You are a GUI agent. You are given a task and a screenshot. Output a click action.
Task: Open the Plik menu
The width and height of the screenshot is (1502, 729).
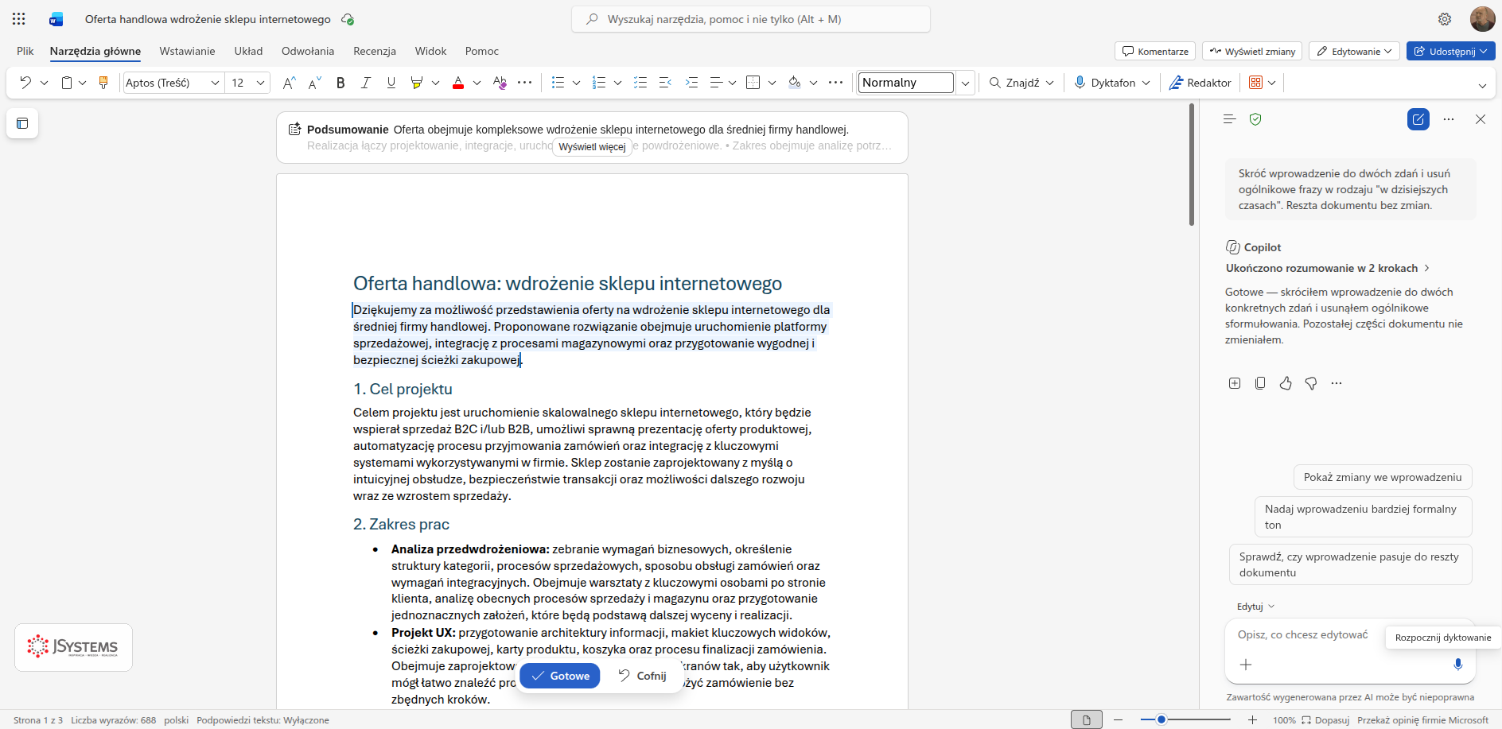point(25,51)
